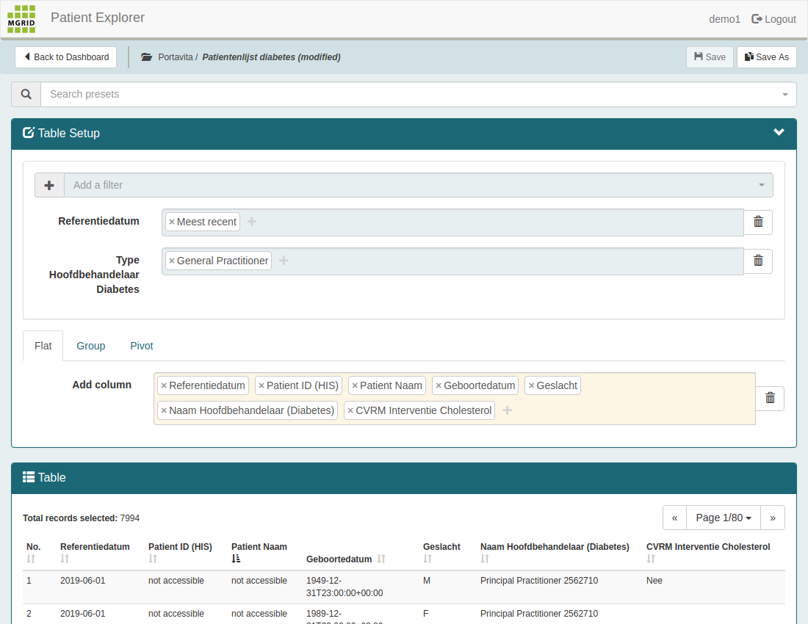Open the Add a filter dropdown

point(761,185)
